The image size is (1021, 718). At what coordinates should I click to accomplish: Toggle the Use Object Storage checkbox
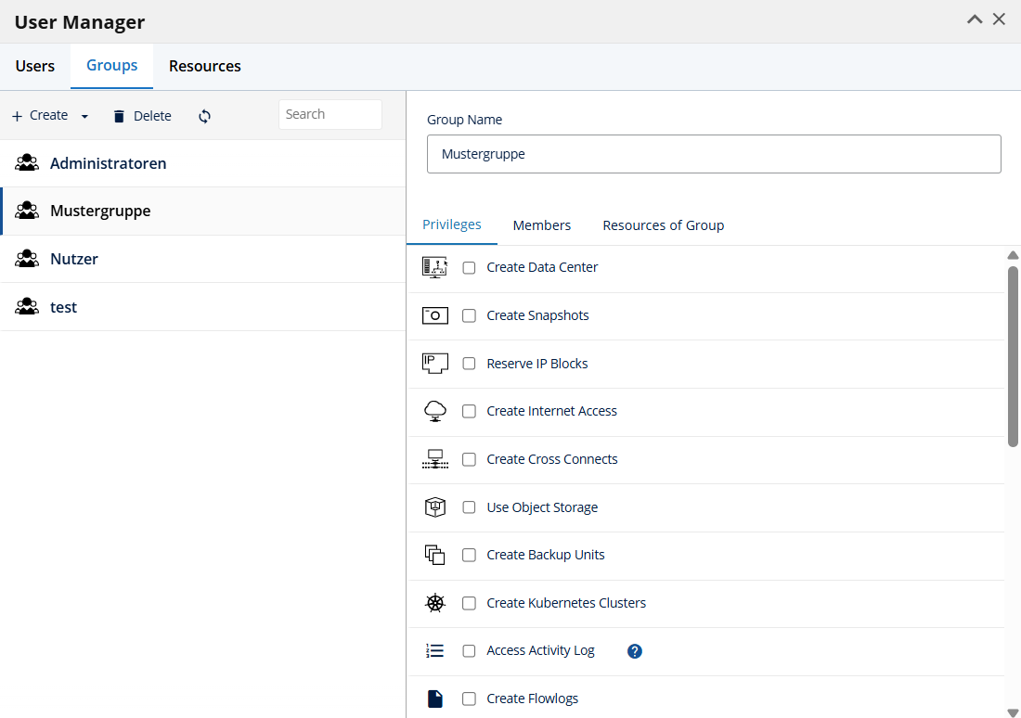click(x=469, y=507)
